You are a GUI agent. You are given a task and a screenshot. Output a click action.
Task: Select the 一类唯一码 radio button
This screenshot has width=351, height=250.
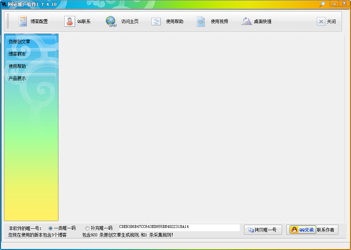[51, 228]
